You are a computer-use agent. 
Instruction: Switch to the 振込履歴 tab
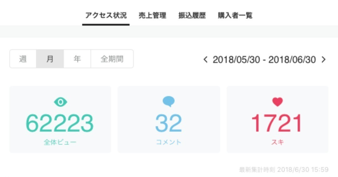click(192, 15)
